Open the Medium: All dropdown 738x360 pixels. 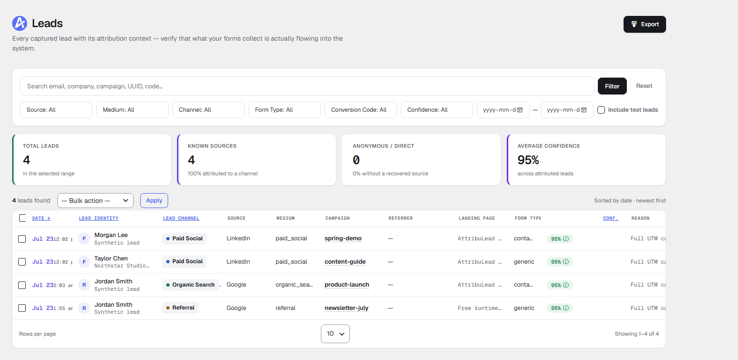132,110
